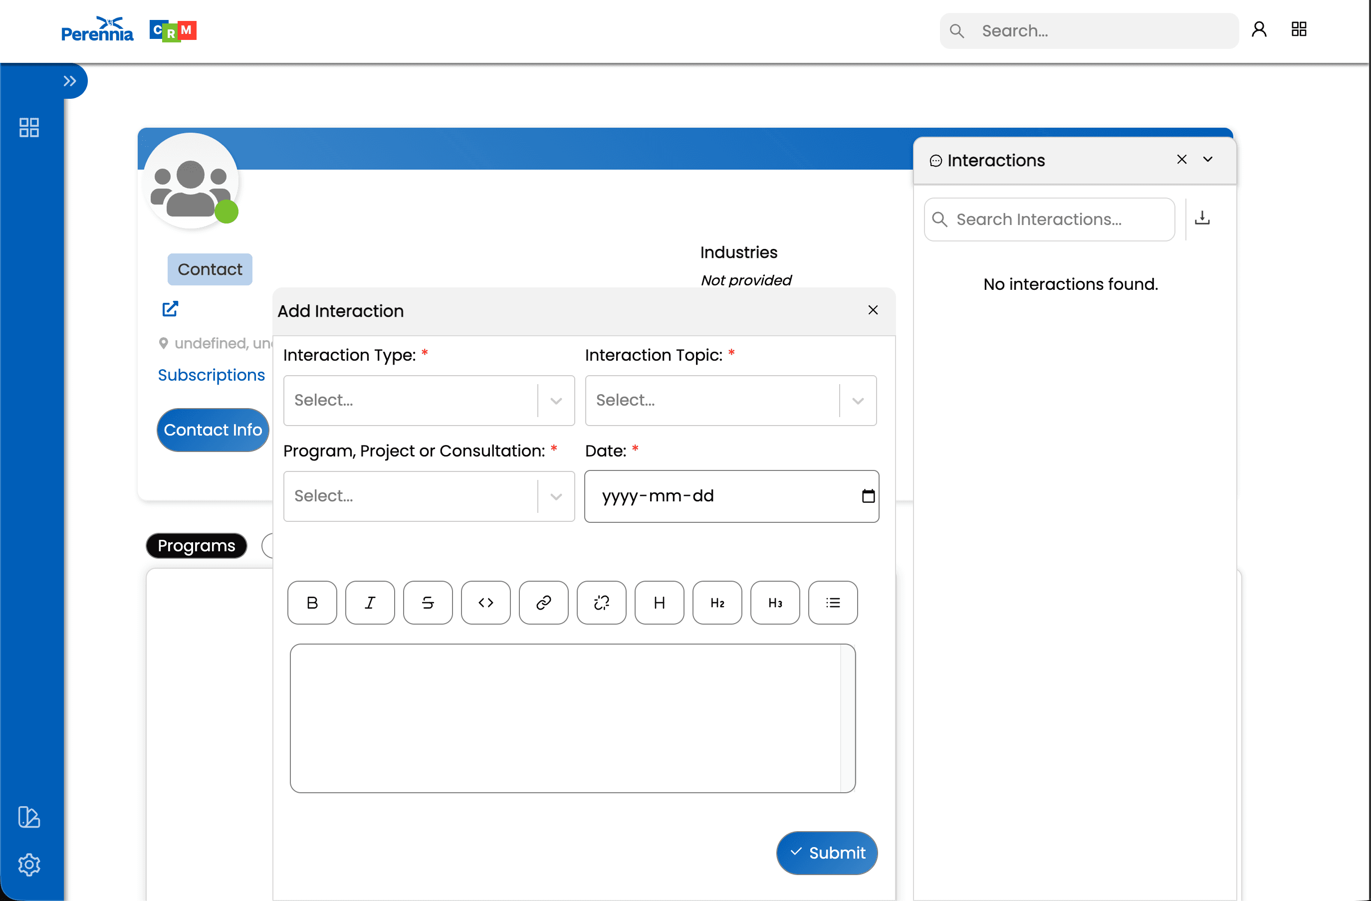Toggle Strikethrough formatting
The height and width of the screenshot is (901, 1371).
(428, 603)
